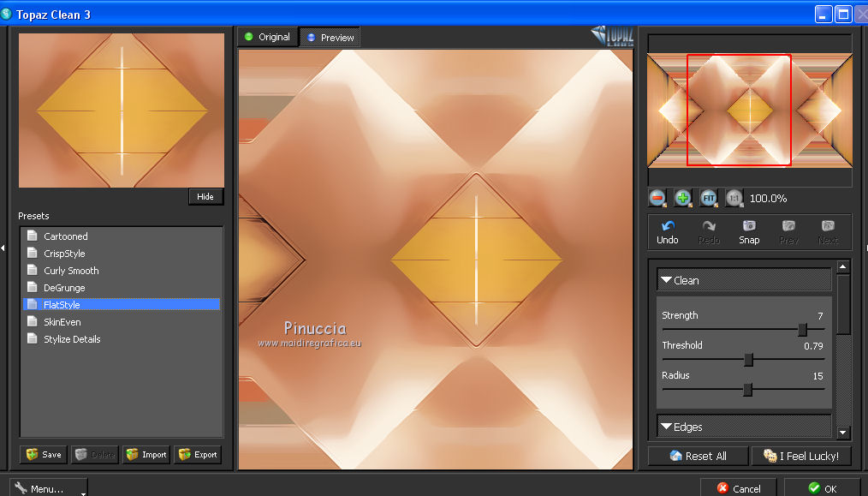868x496 pixels.
Task: Go to Prev snapshot
Action: [x=789, y=232]
